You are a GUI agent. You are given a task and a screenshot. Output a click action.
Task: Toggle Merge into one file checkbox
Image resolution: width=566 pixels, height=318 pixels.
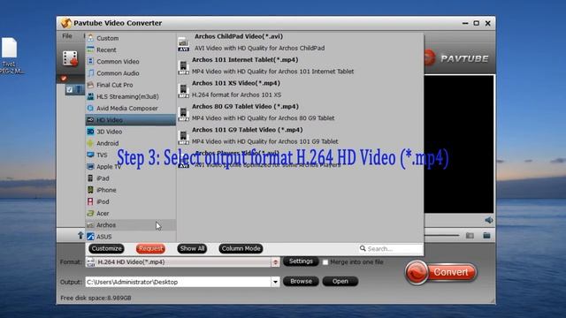click(325, 262)
